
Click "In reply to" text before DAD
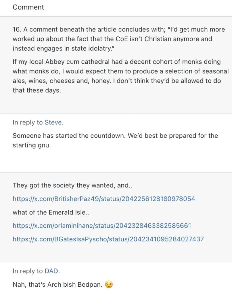click(28, 271)
